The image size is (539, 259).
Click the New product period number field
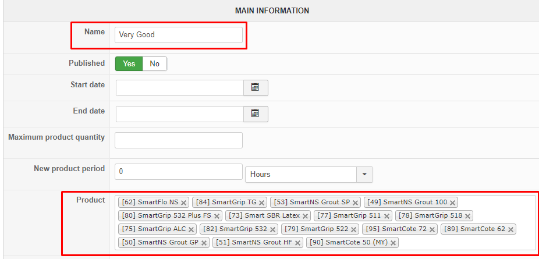pos(179,172)
